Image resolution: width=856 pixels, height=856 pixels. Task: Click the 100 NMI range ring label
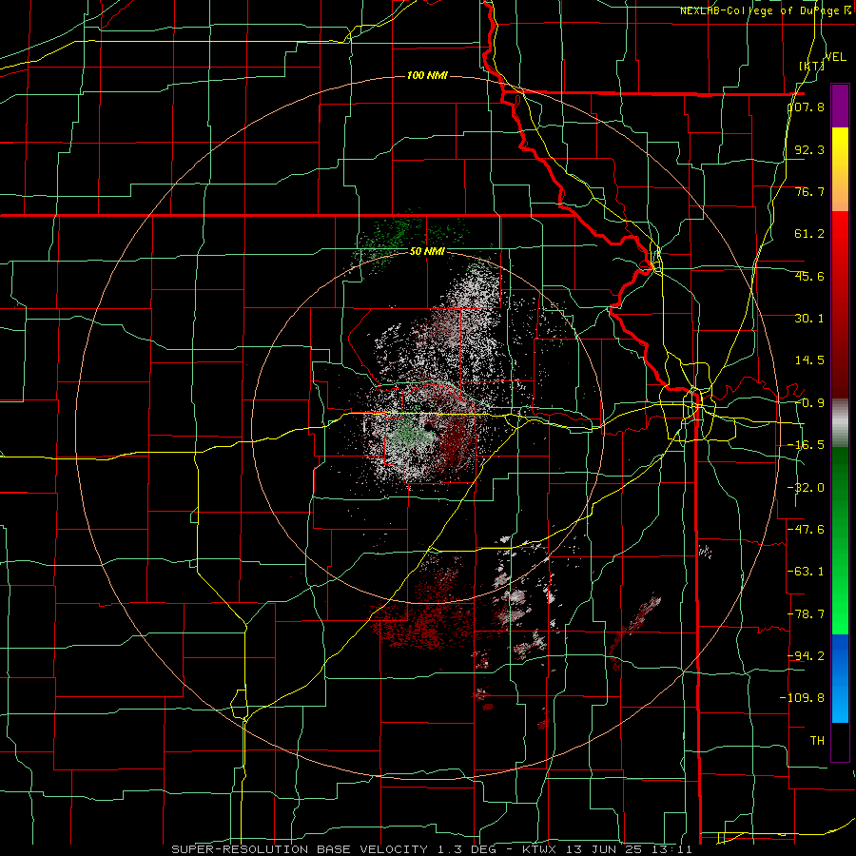427,75
